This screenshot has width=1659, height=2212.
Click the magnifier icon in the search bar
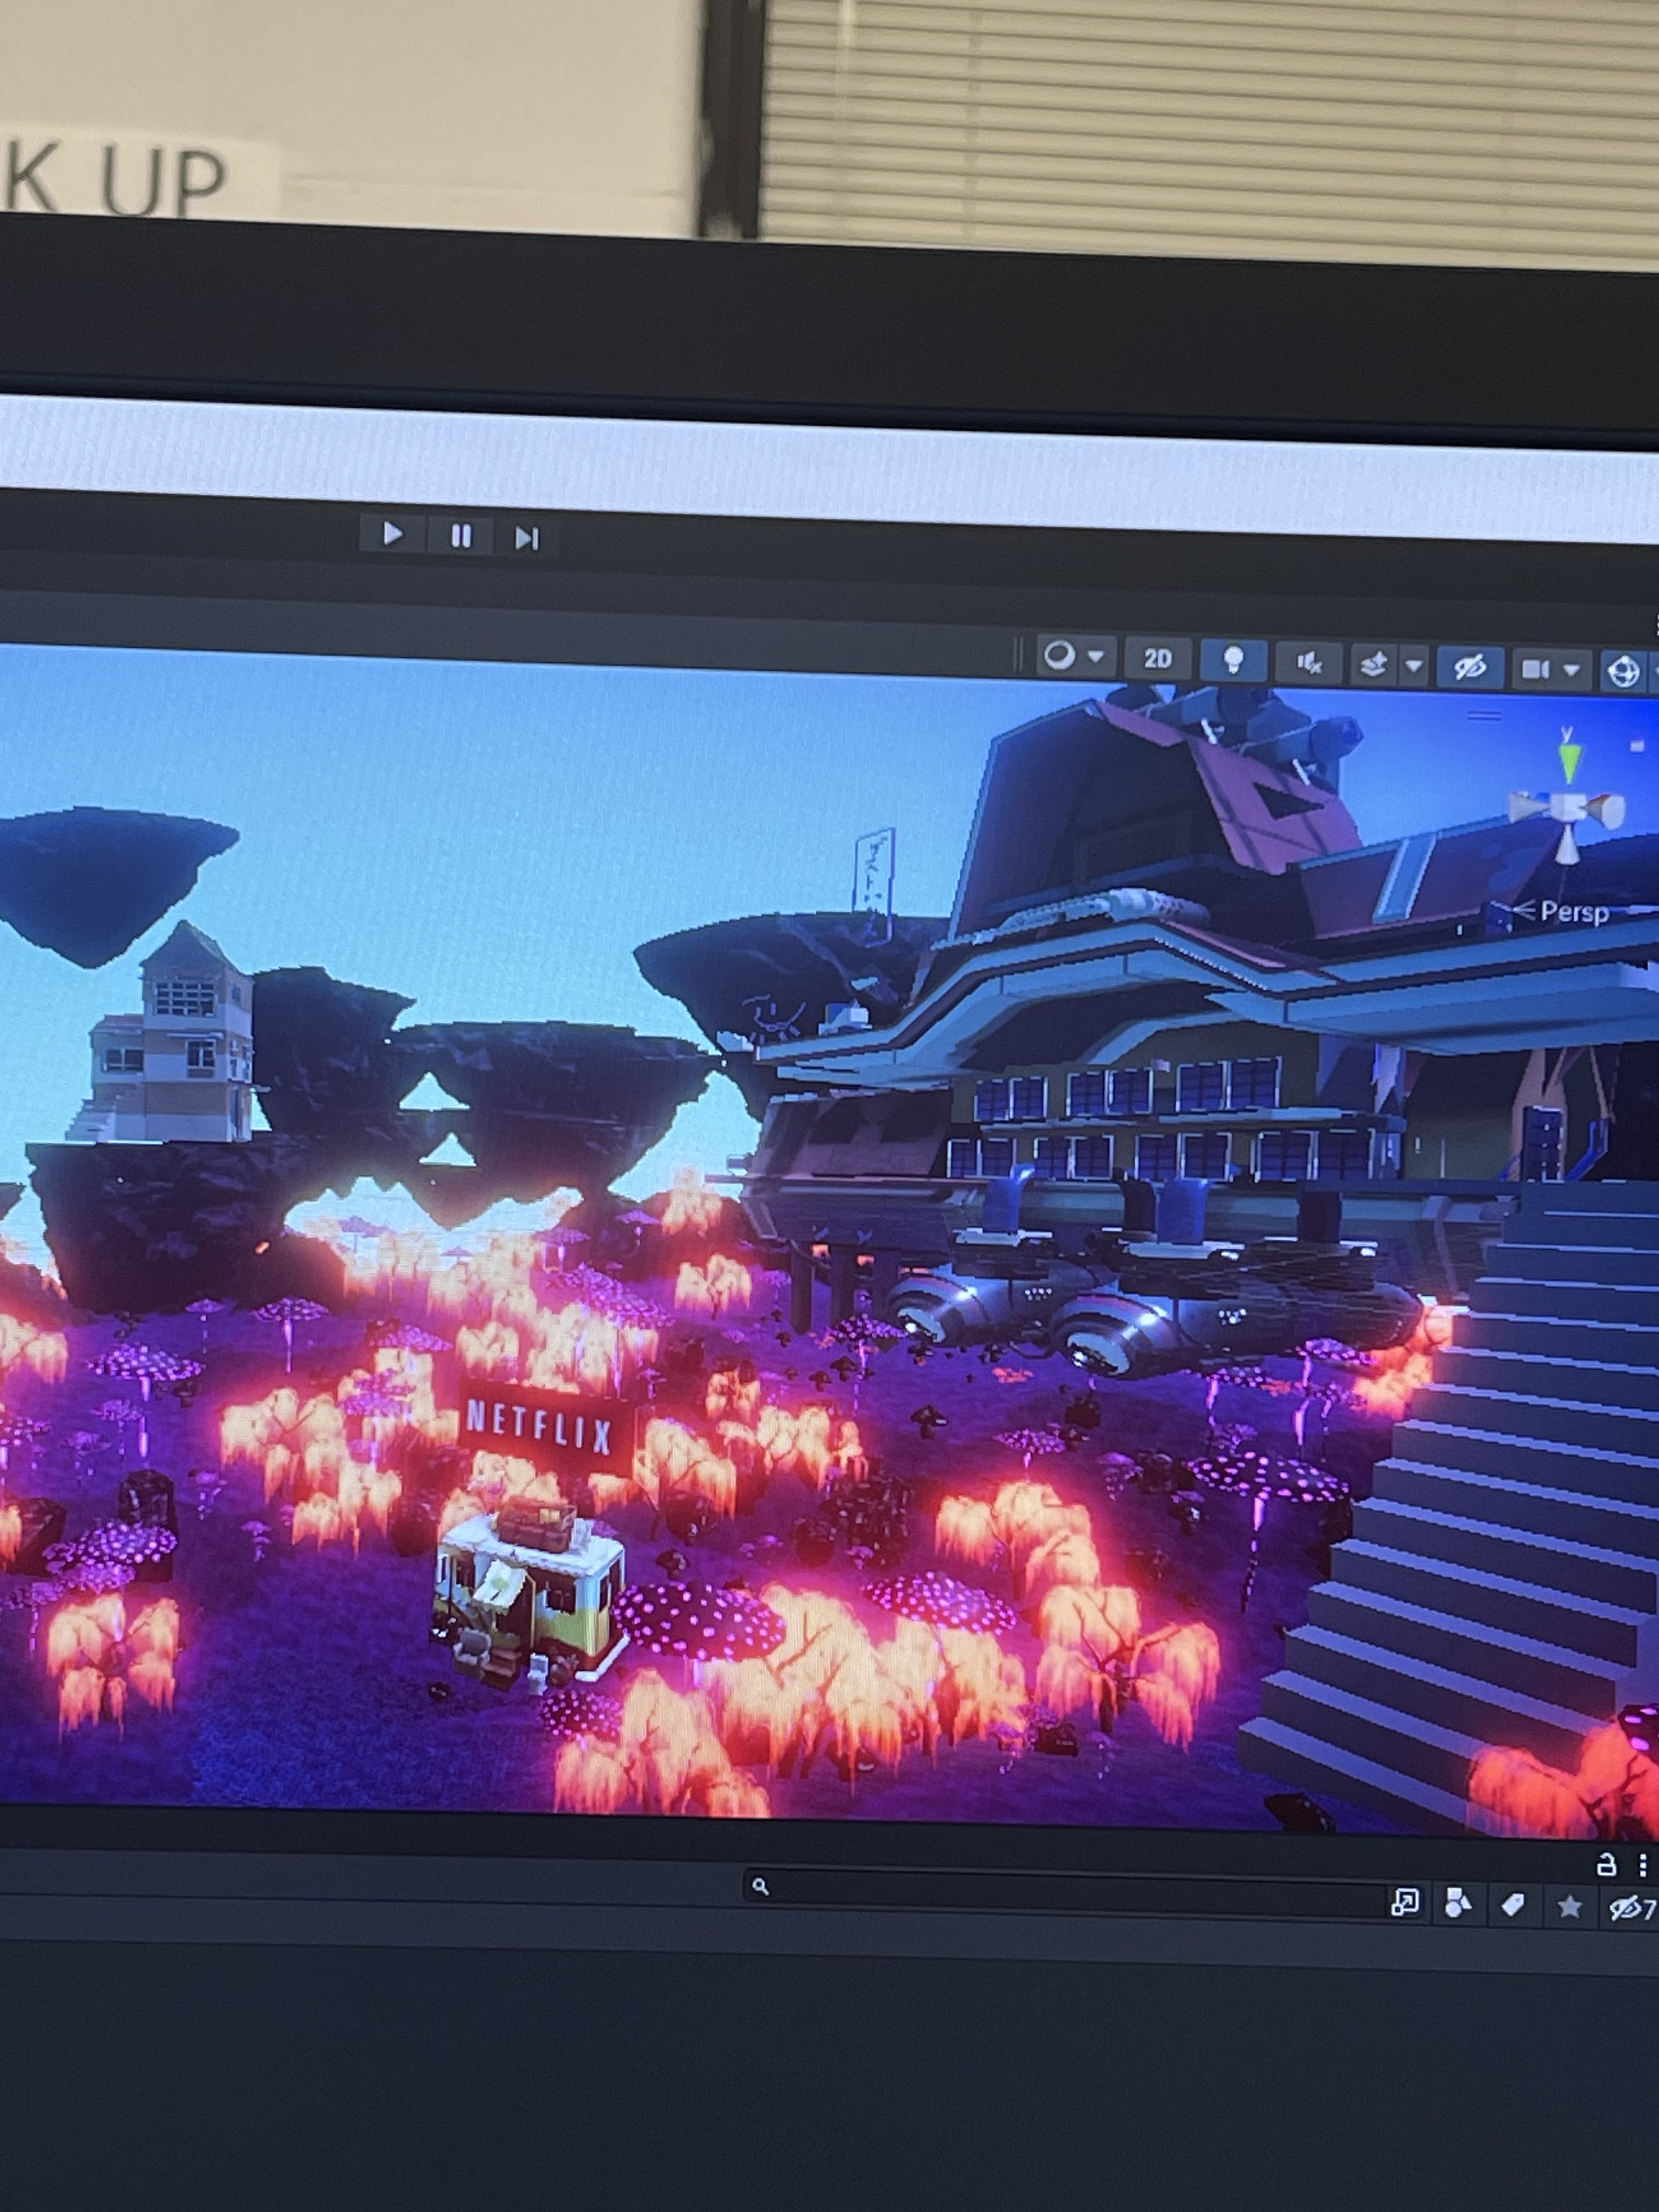click(x=761, y=1886)
